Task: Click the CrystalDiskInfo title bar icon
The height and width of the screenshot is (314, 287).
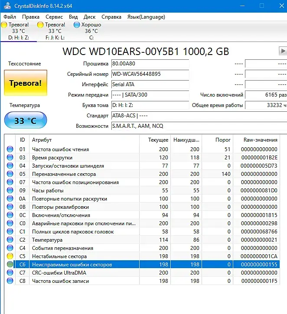Action: [7, 6]
